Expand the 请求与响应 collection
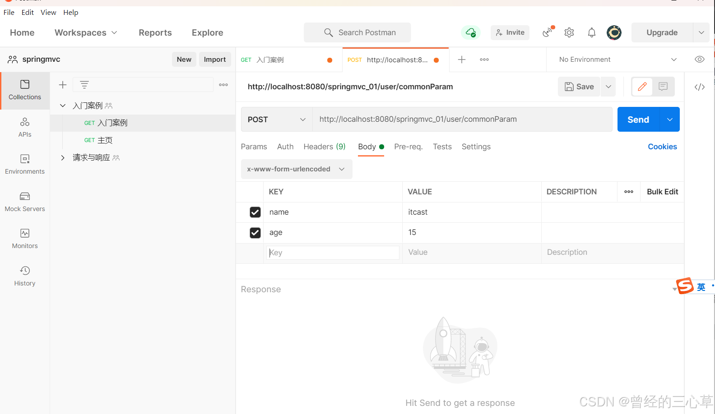The height and width of the screenshot is (414, 715). click(63, 157)
